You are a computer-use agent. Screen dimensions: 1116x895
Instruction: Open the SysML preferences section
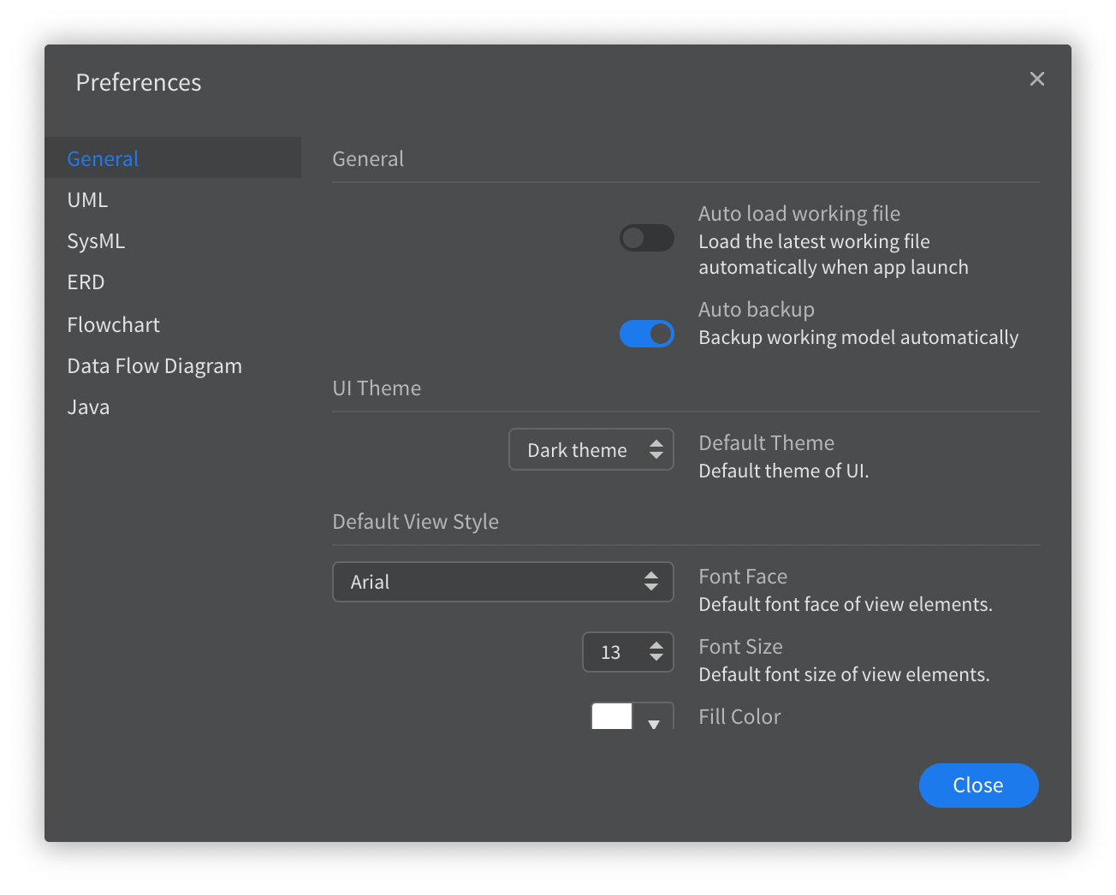tap(96, 241)
